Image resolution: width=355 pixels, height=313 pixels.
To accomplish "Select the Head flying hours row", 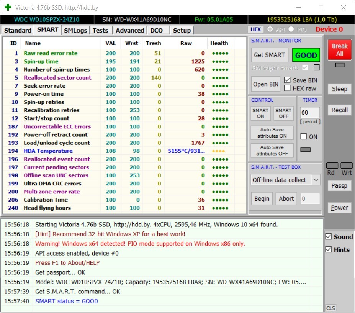I will [x=124, y=208].
